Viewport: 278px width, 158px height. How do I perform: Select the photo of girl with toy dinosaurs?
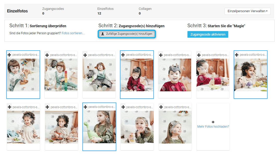tap(251, 75)
